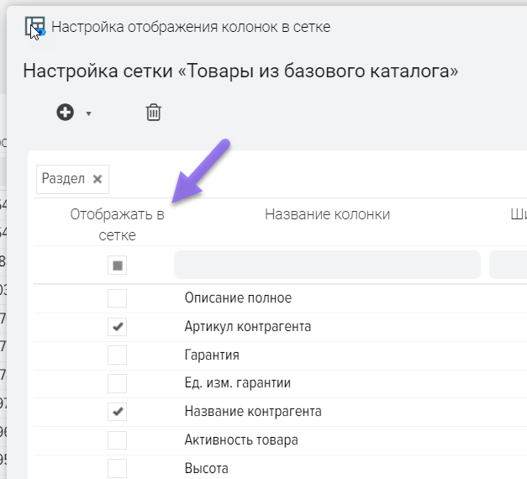Select the Активность товара row name
Screen dimensions: 527x479
240,440
